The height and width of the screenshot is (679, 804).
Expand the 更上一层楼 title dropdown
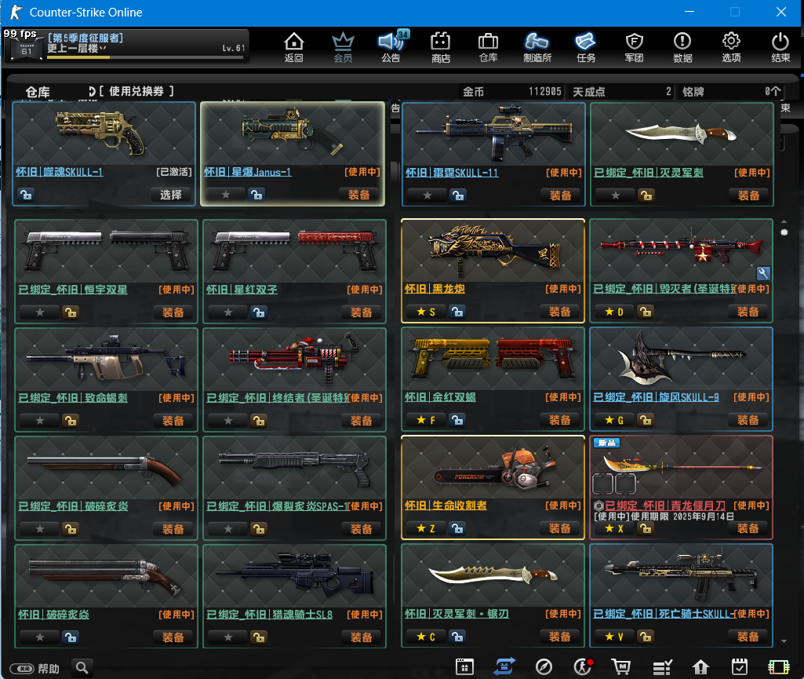(x=103, y=48)
